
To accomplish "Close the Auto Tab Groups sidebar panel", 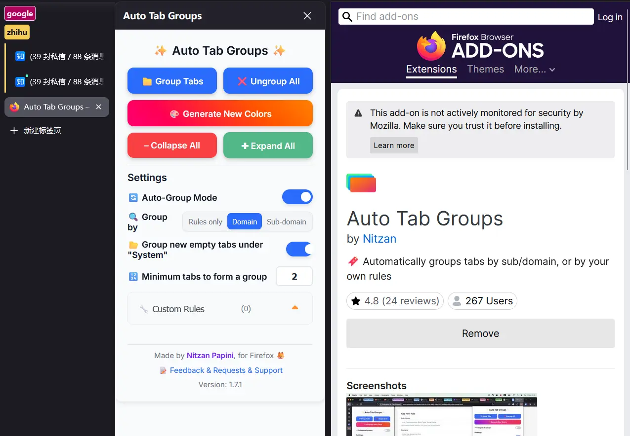I will click(307, 16).
